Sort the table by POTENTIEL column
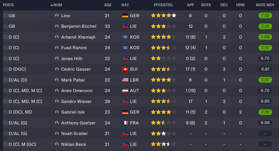The image size is (279, 151). (x=163, y=5)
